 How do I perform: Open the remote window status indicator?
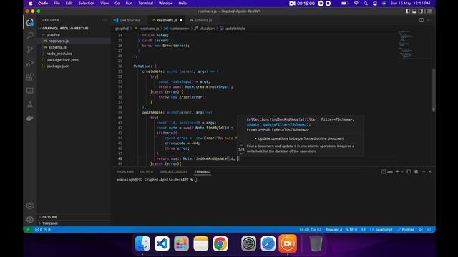point(28,230)
